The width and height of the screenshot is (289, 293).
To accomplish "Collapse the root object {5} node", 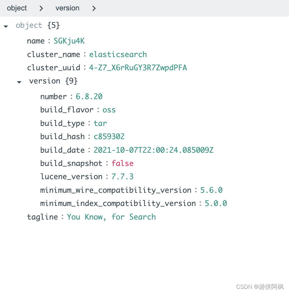I will 6,26.
